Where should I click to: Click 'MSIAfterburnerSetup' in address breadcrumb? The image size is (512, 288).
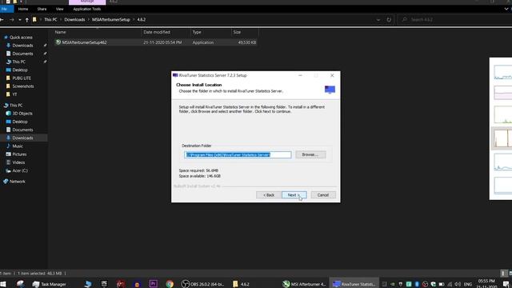111,19
